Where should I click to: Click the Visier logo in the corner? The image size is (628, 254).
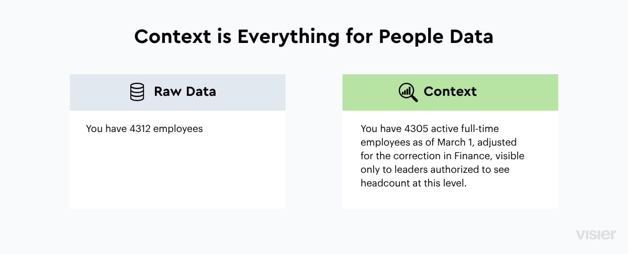pyautogui.click(x=596, y=235)
